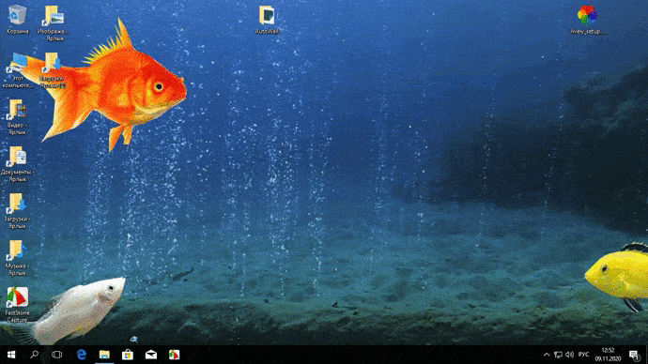Select the AutoWall folder on desktop

[x=267, y=20]
